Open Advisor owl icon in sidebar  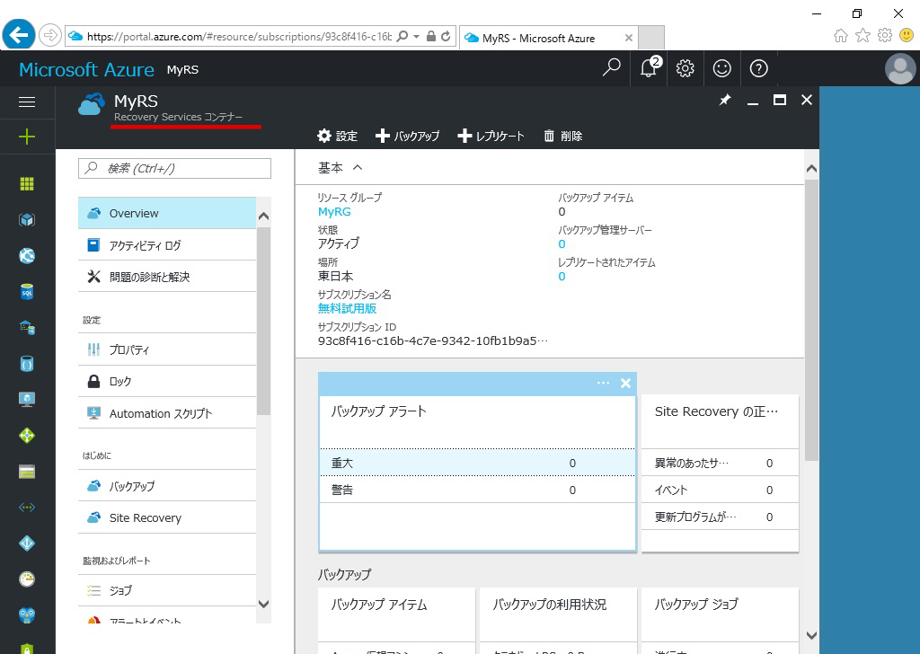coord(27,615)
